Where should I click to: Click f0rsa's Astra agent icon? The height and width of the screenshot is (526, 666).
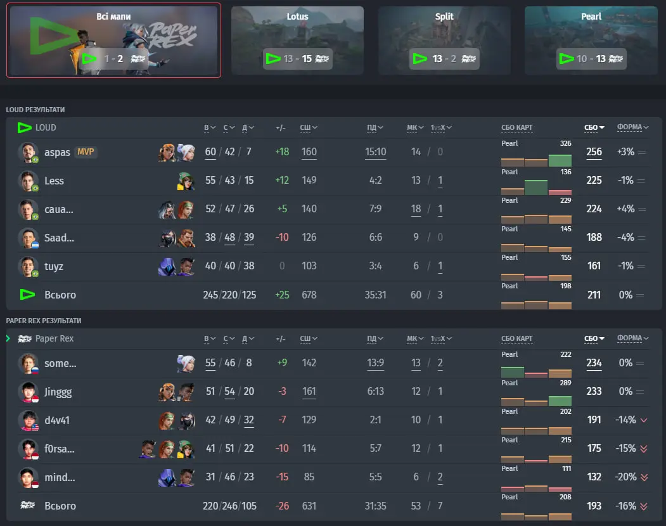click(148, 448)
